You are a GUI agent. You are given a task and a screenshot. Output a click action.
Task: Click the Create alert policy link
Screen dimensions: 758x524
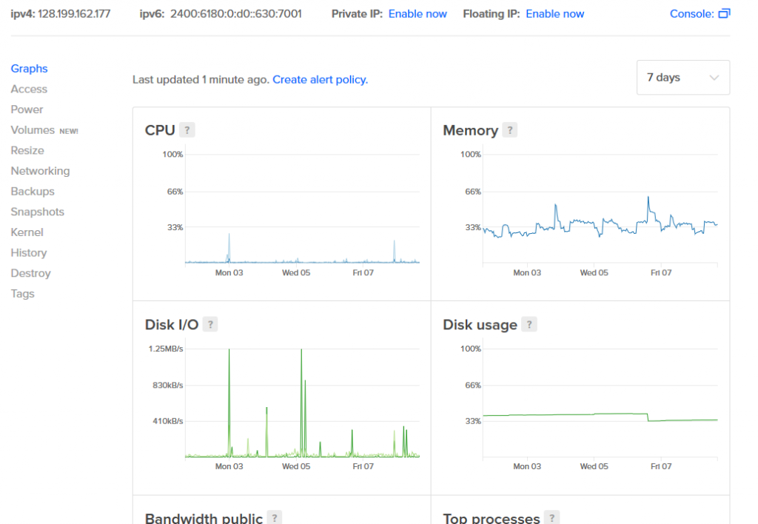click(x=320, y=80)
